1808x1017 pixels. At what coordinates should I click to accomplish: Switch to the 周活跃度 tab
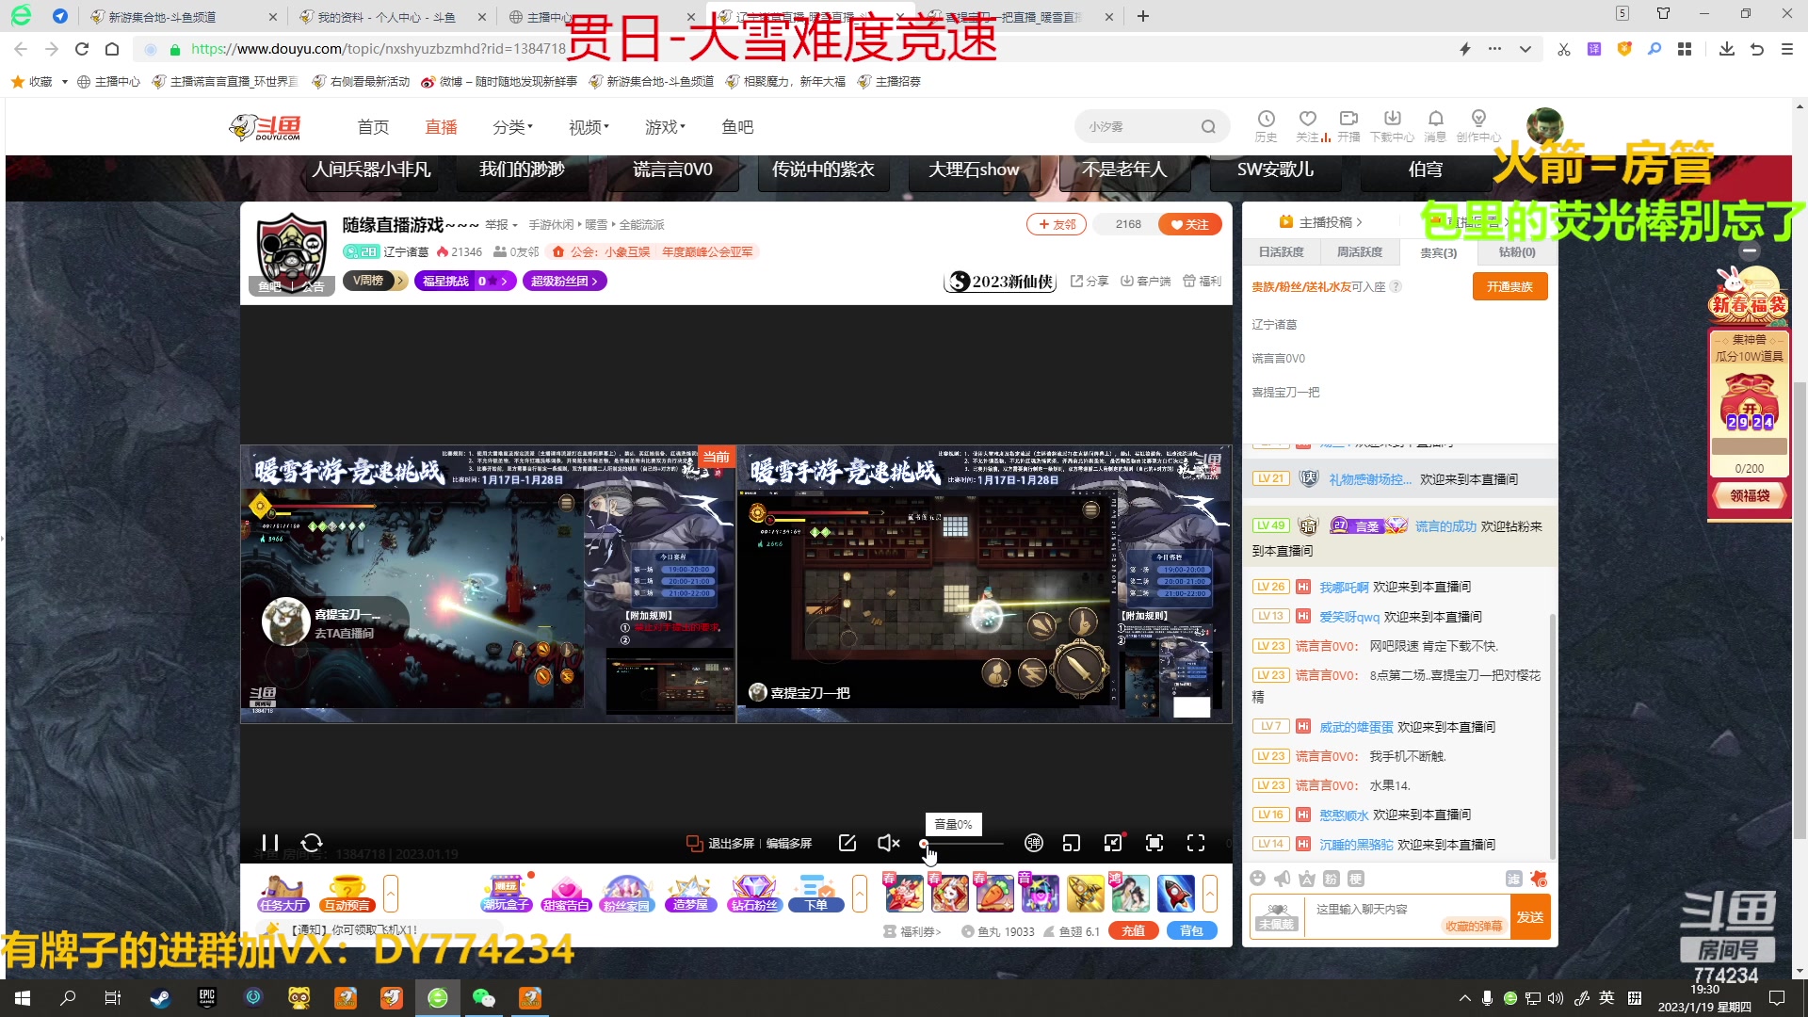(1360, 252)
